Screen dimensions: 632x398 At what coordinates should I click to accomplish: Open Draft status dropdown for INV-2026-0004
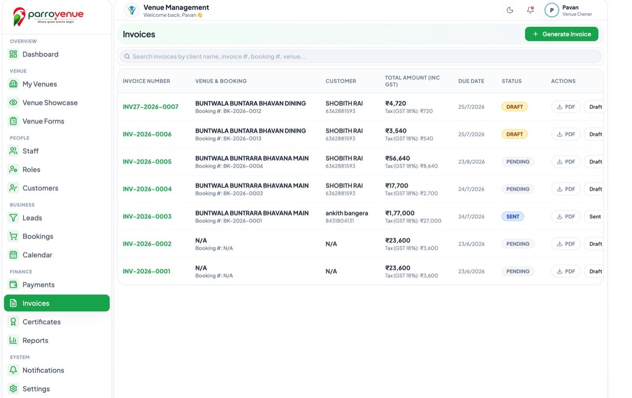point(594,189)
